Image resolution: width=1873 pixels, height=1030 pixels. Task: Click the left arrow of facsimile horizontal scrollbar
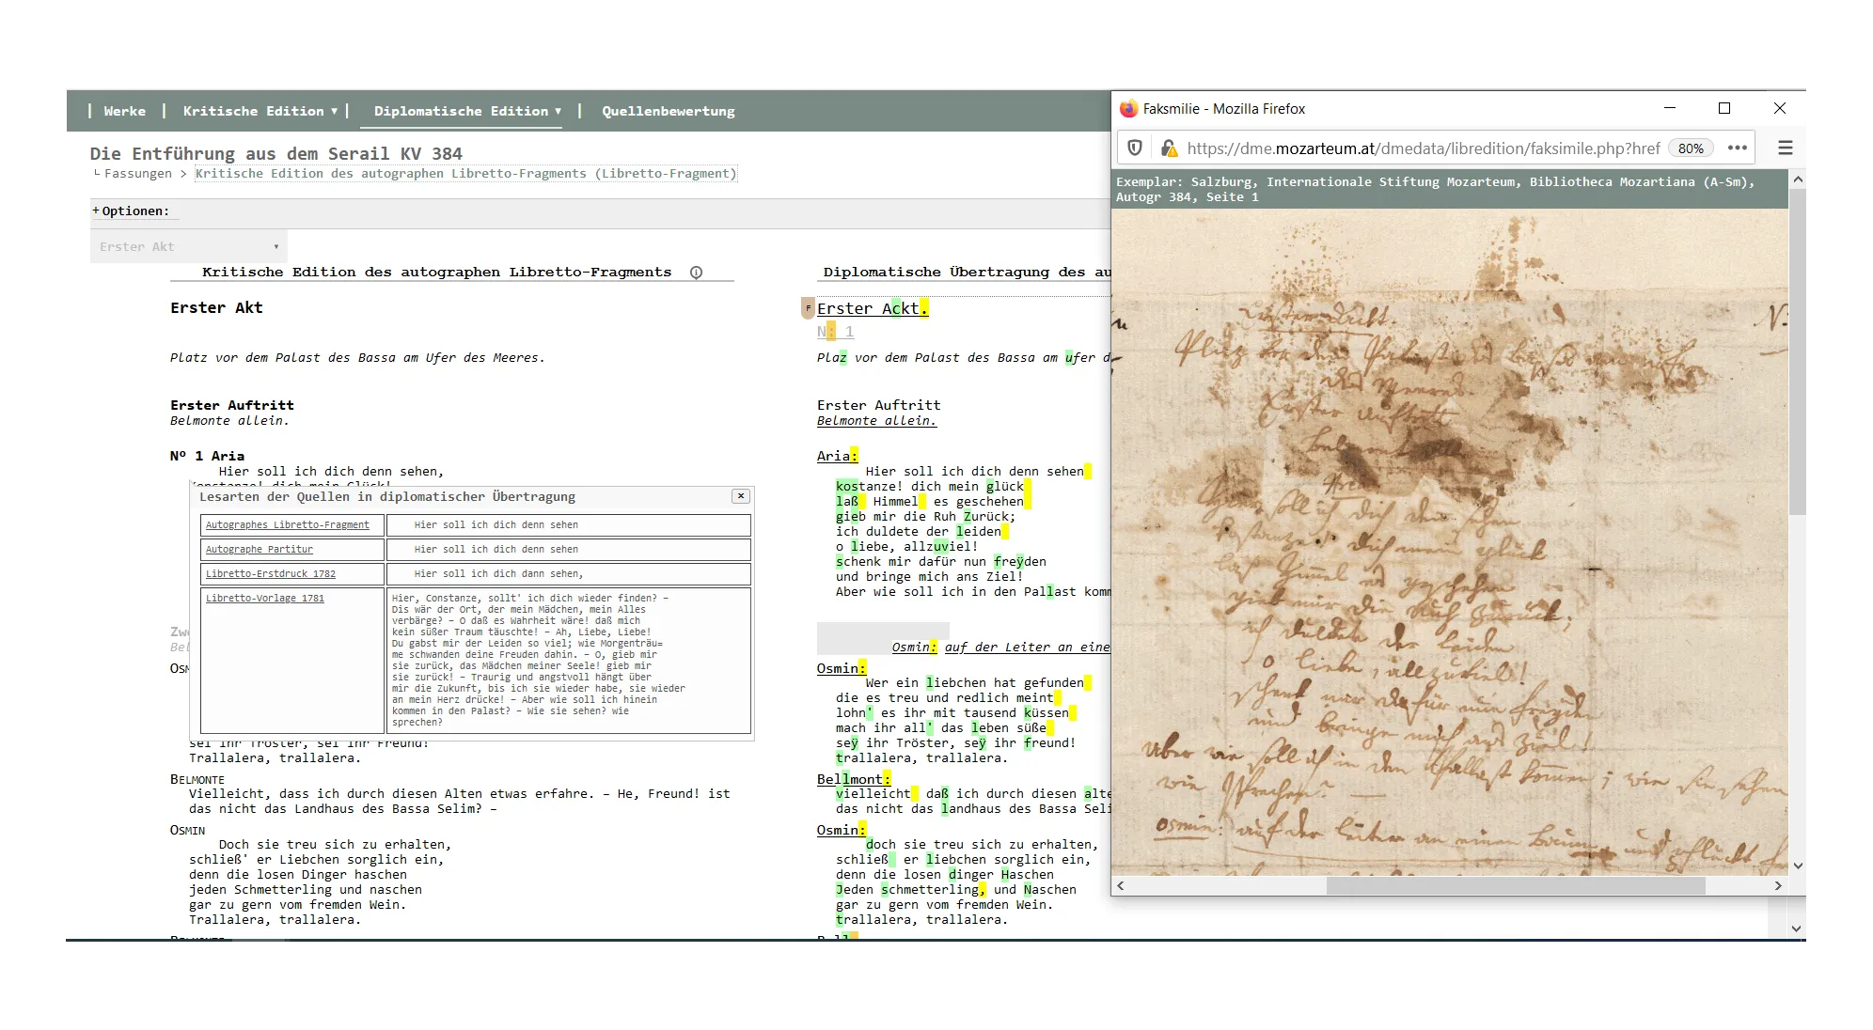click(x=1120, y=885)
